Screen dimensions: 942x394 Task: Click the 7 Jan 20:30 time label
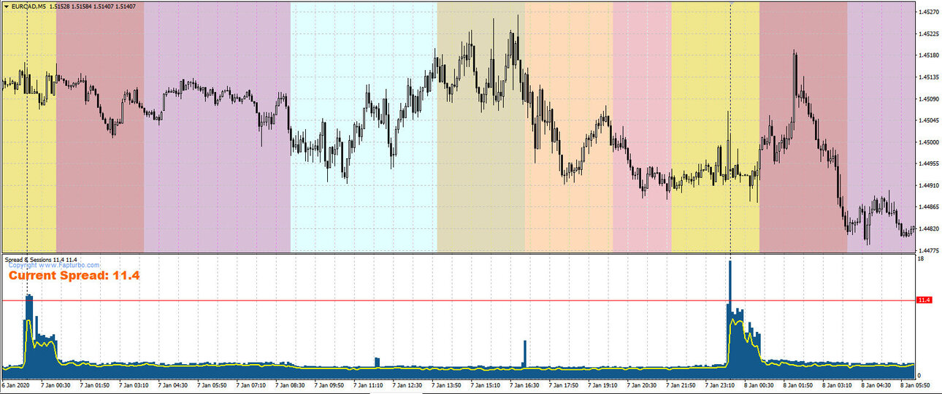tap(643, 385)
